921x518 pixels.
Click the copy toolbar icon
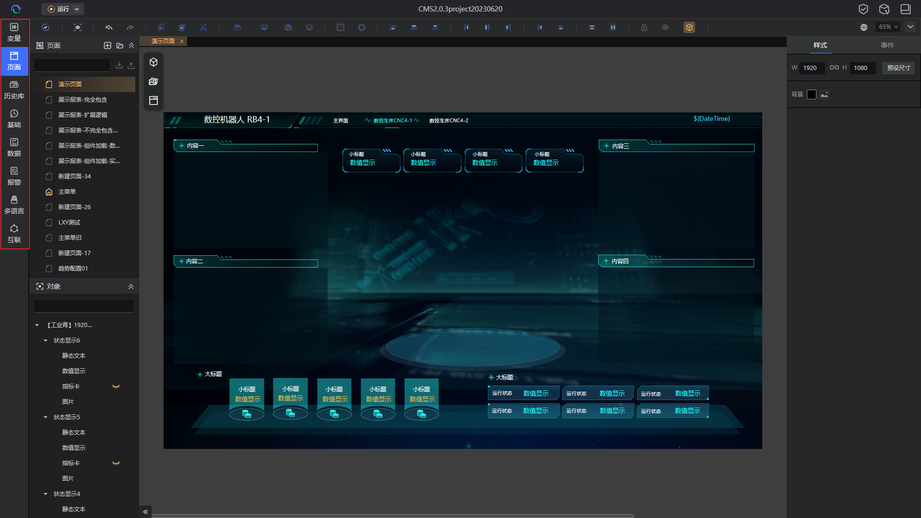point(161,27)
